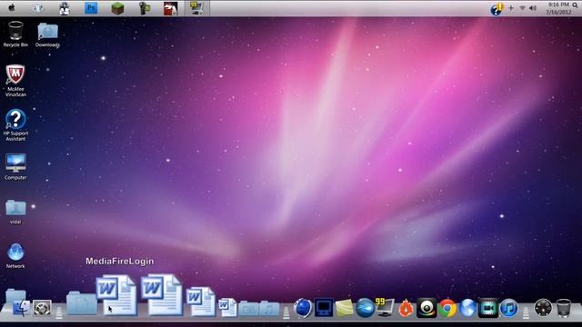The image size is (582, 327).
Task: Select the Fraps 99 icon in top bar
Action: (196, 8)
